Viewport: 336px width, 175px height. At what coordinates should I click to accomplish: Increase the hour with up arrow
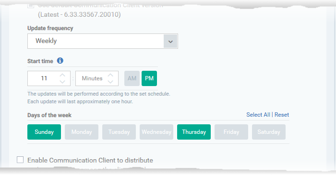(62, 75)
